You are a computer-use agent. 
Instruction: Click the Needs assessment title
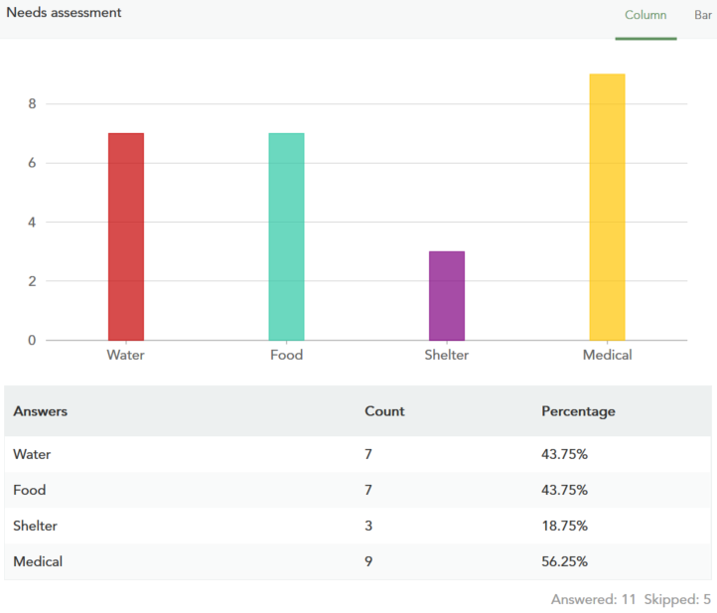[x=65, y=13]
